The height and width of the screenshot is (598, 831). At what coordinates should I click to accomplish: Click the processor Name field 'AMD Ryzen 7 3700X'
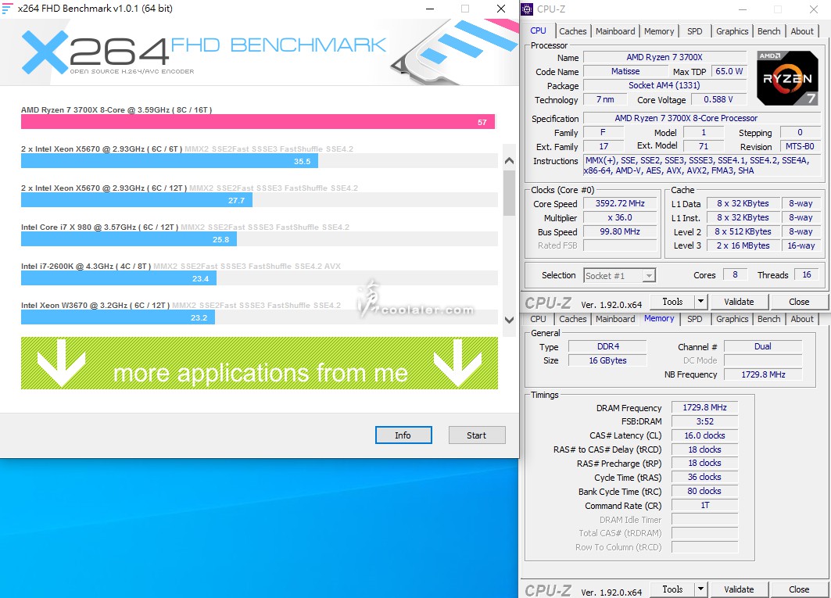point(664,57)
